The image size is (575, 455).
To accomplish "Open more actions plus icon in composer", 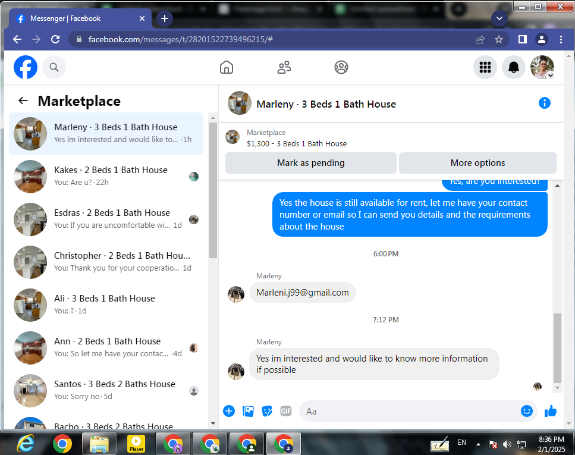I will click(x=229, y=411).
